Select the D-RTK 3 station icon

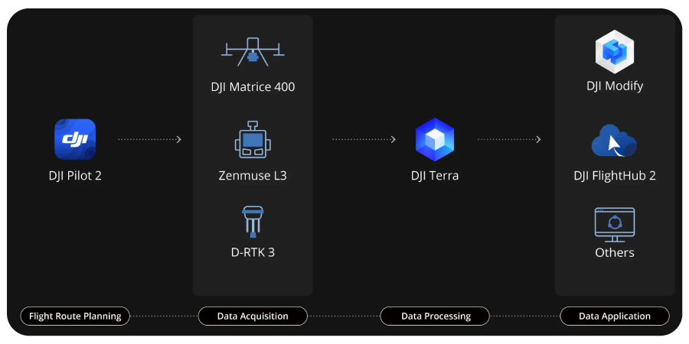point(253,222)
